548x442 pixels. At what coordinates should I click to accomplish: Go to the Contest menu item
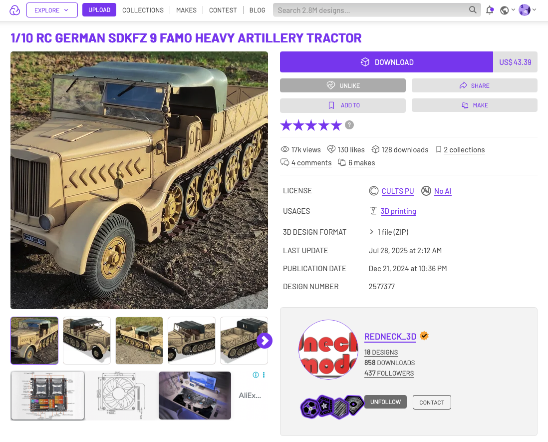tap(223, 10)
